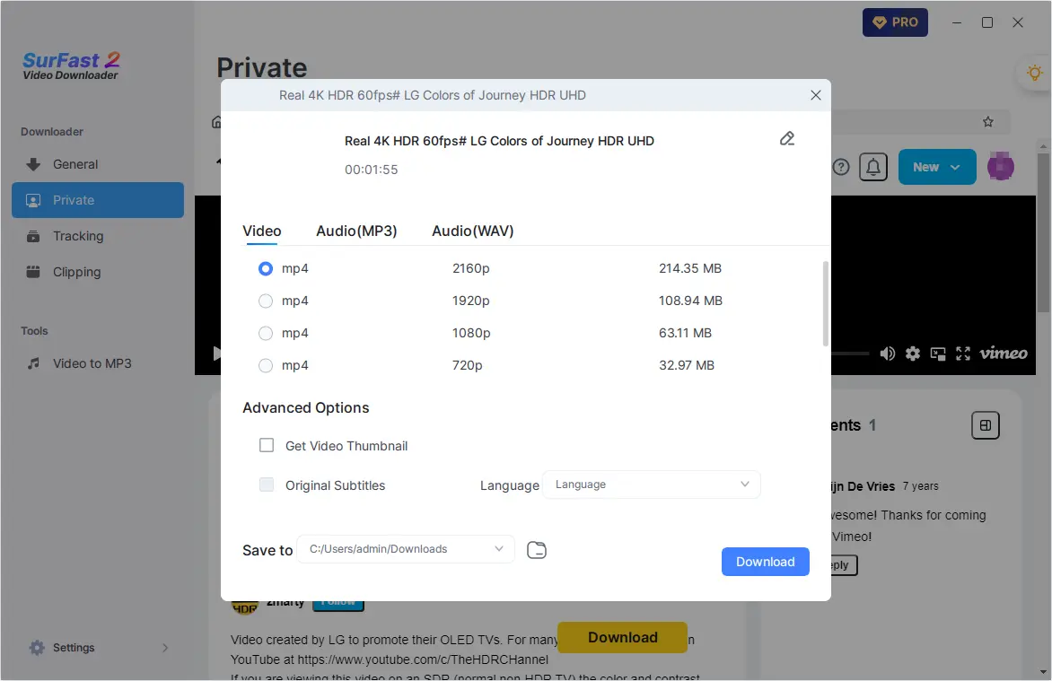Select the mp4 720p option
Screen dimensions: 1052x681
tap(266, 365)
